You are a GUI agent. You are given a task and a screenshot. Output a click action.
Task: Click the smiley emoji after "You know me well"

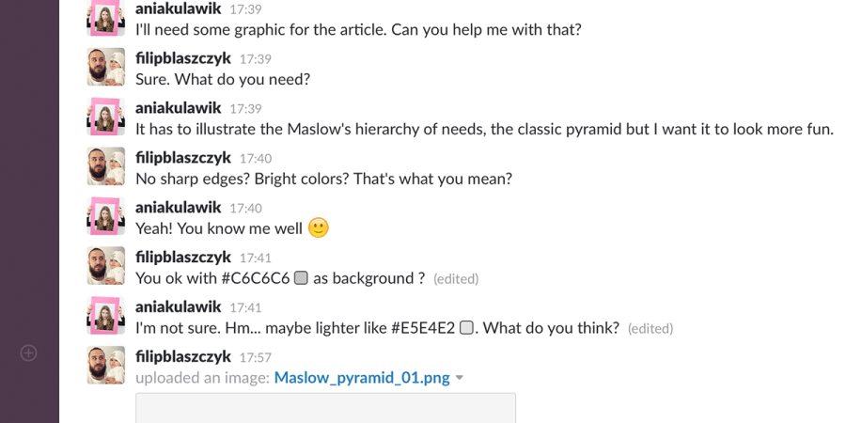319,228
